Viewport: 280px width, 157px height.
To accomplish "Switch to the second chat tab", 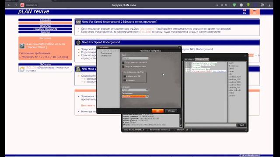I will point(202,59).
